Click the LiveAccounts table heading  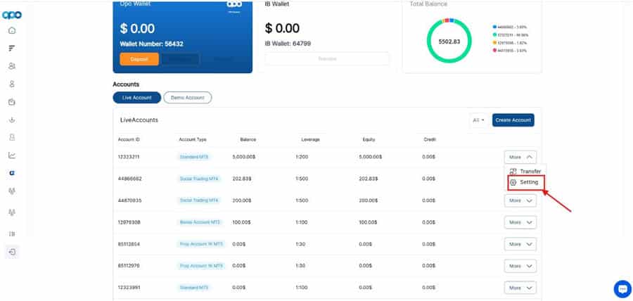(x=139, y=120)
